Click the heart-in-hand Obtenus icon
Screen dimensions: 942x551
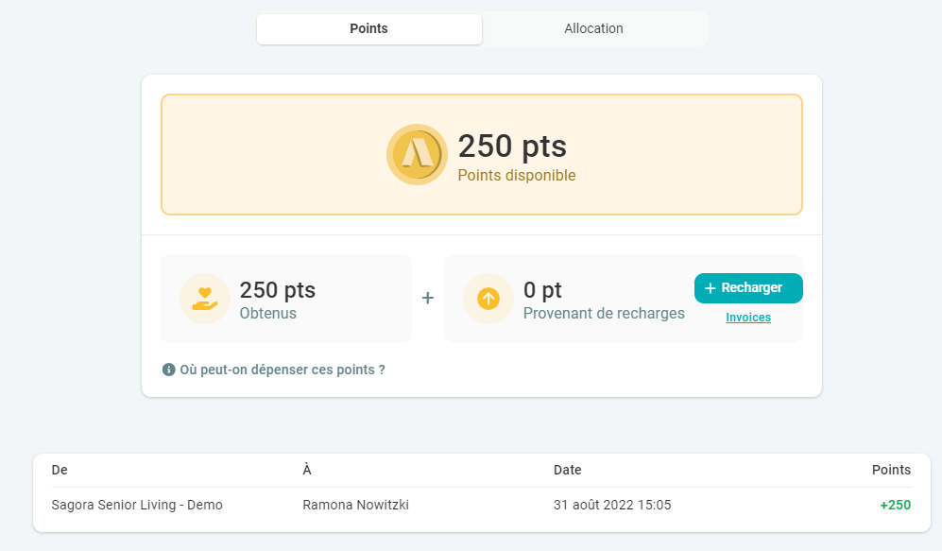click(x=204, y=299)
